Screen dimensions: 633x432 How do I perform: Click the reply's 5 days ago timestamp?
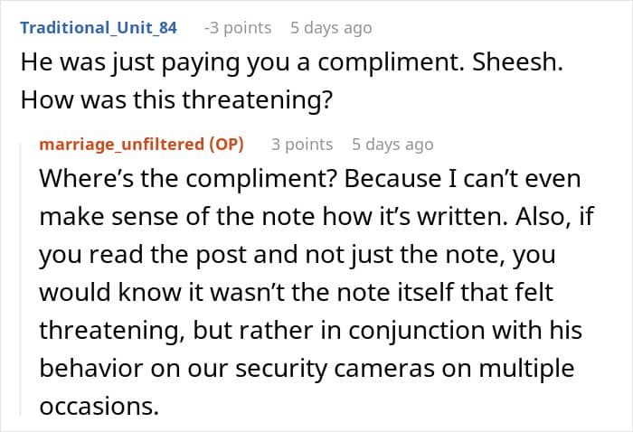392,145
